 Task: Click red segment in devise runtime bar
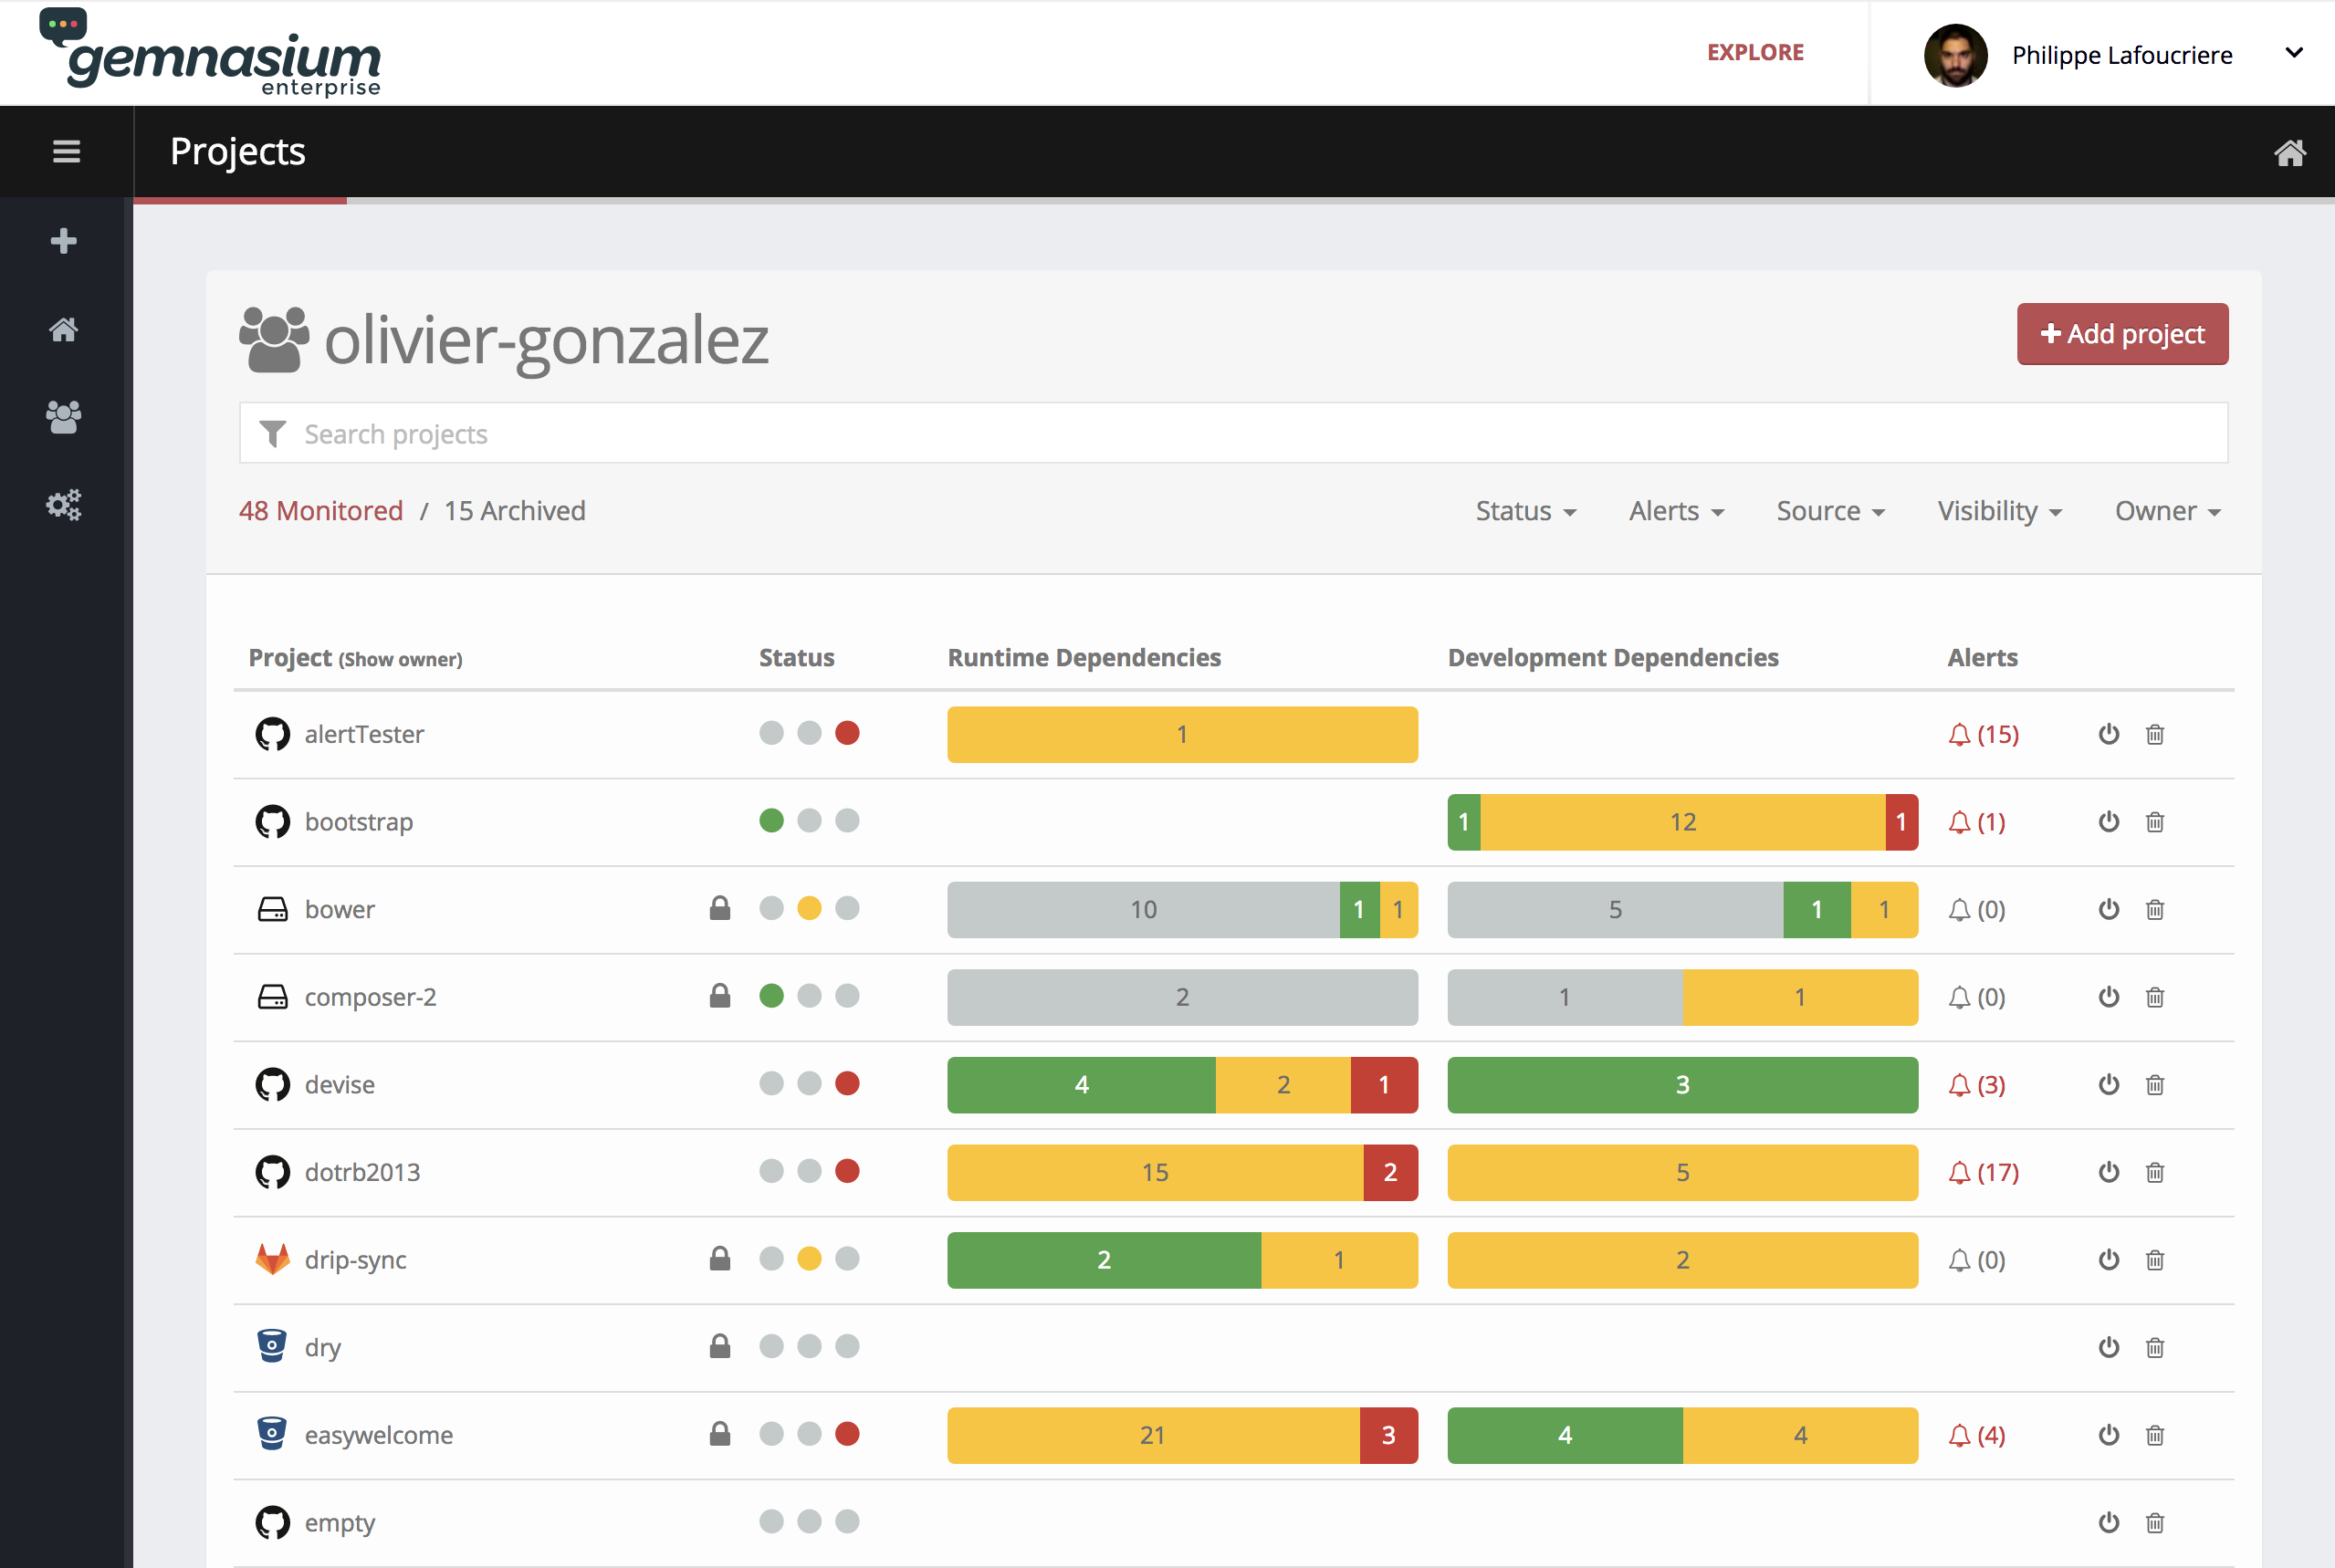click(1384, 1085)
